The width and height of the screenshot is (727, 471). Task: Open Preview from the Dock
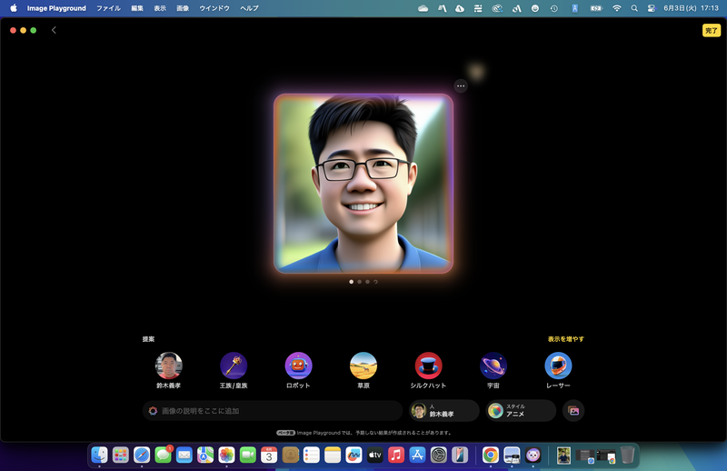click(x=512, y=456)
